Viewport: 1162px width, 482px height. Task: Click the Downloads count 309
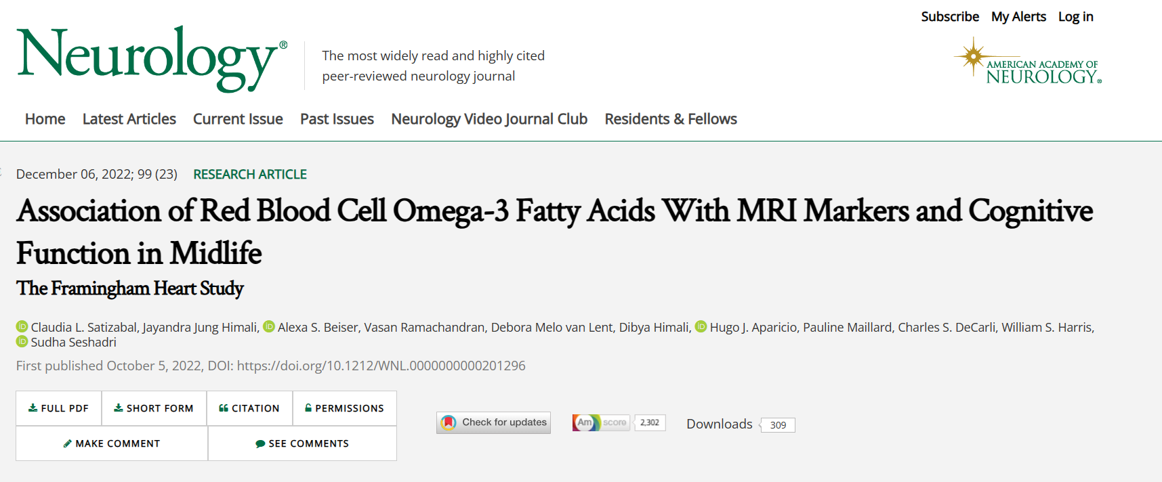[x=778, y=425]
